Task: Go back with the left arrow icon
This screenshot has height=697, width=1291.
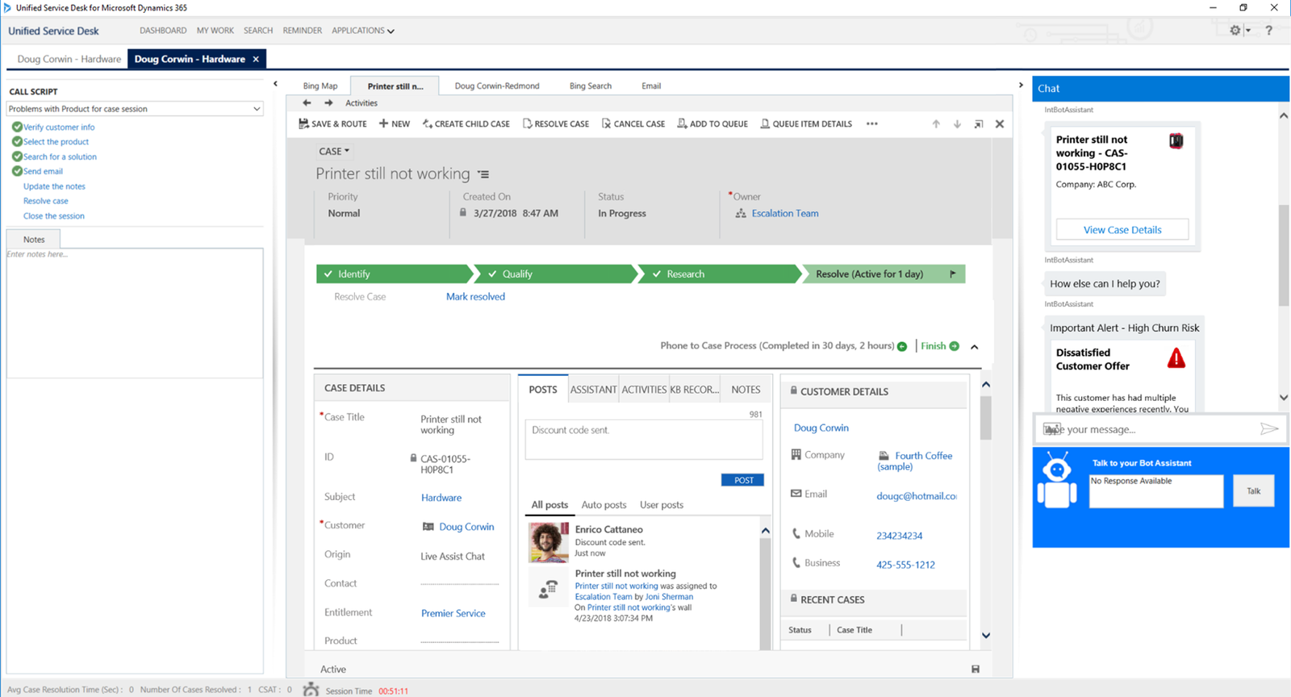Action: click(307, 103)
